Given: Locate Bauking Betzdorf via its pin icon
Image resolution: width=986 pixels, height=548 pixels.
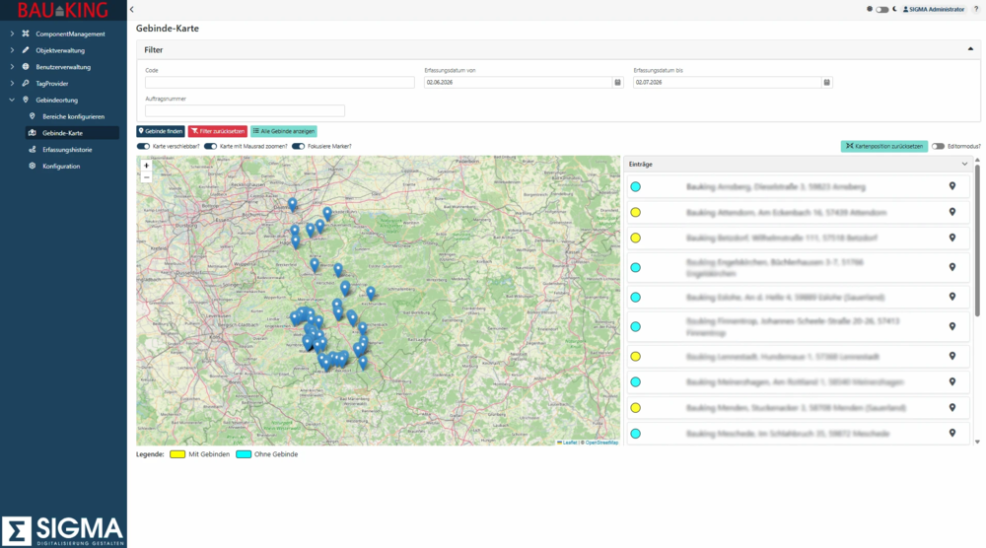Looking at the screenshot, I should click(x=952, y=238).
